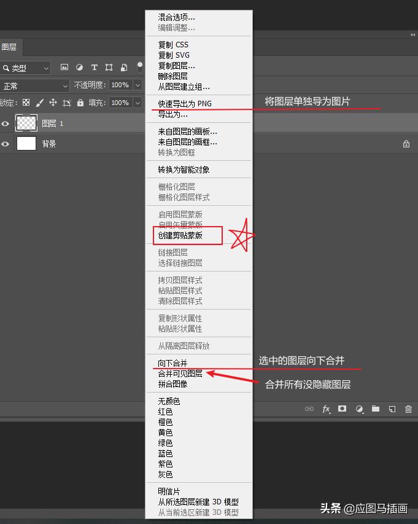Collapse panel with double-arrow icon
This screenshot has width=418, height=524.
(413, 35)
